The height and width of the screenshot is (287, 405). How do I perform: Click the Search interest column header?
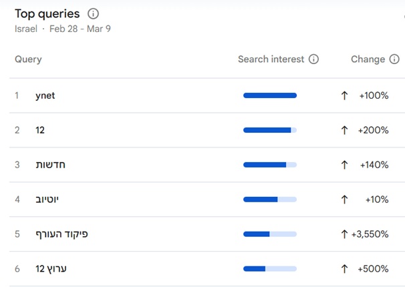[271, 59]
